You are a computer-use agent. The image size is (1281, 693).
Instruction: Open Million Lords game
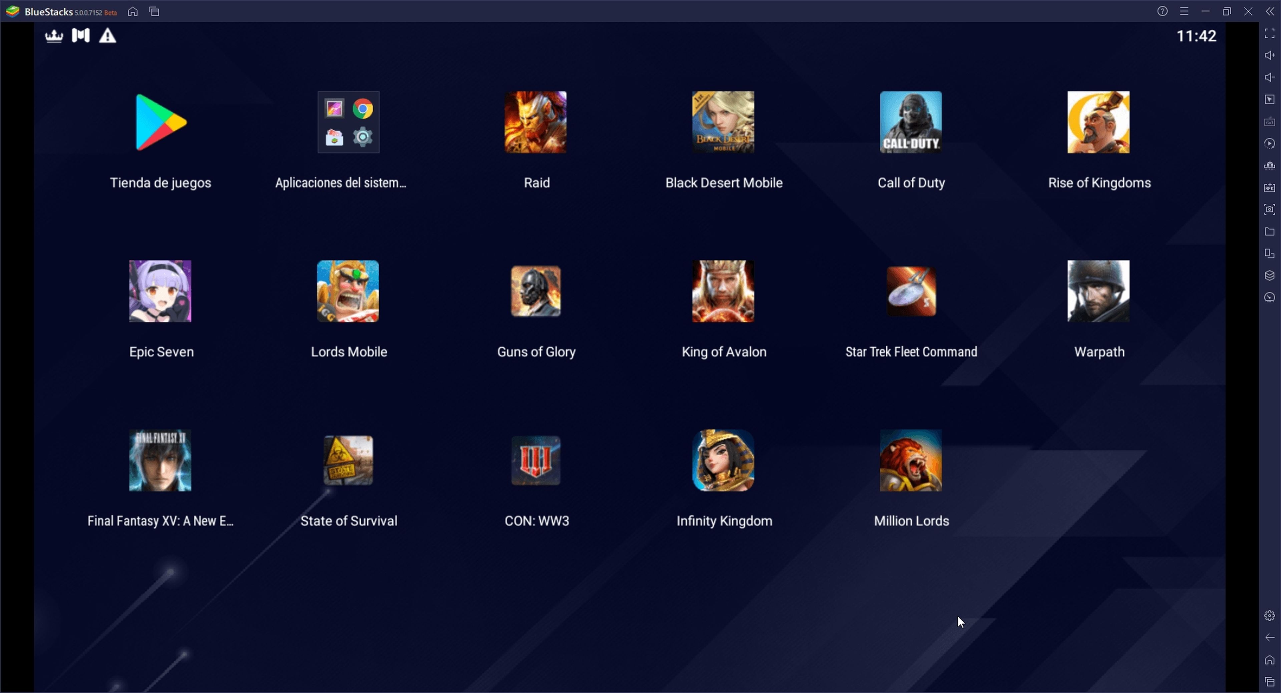point(910,460)
